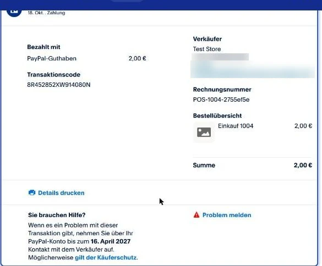Click the PayPal-Guthaben payment method text
322x266 pixels.
tap(52, 58)
